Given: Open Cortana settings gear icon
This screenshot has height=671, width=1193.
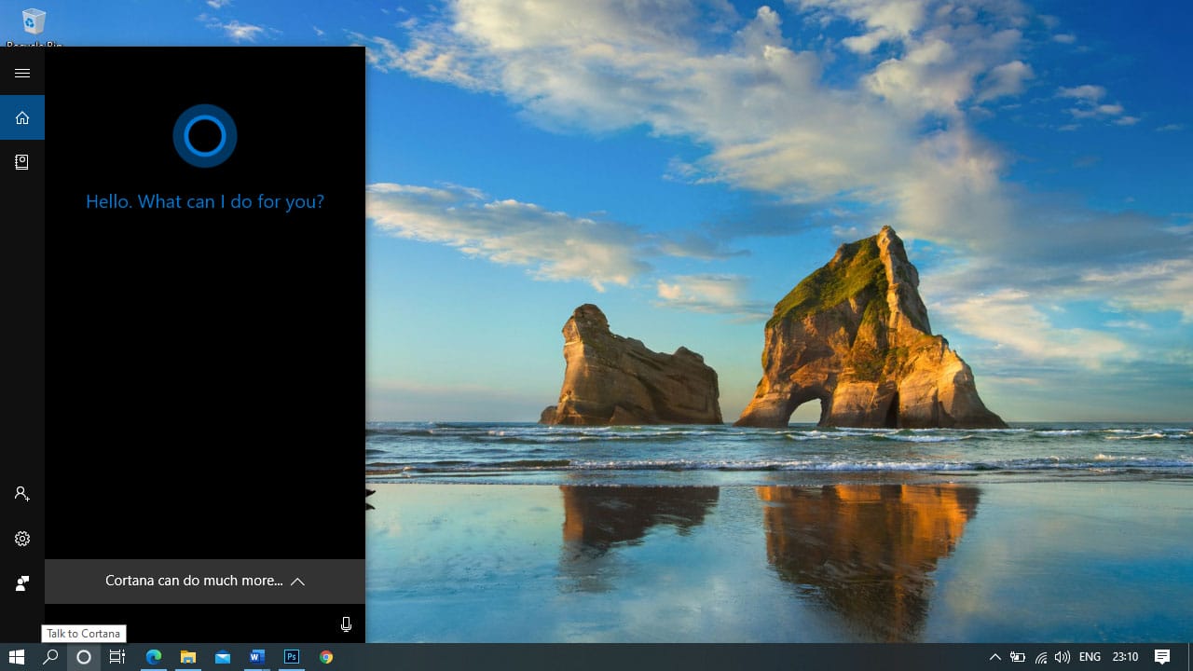Looking at the screenshot, I should (22, 539).
